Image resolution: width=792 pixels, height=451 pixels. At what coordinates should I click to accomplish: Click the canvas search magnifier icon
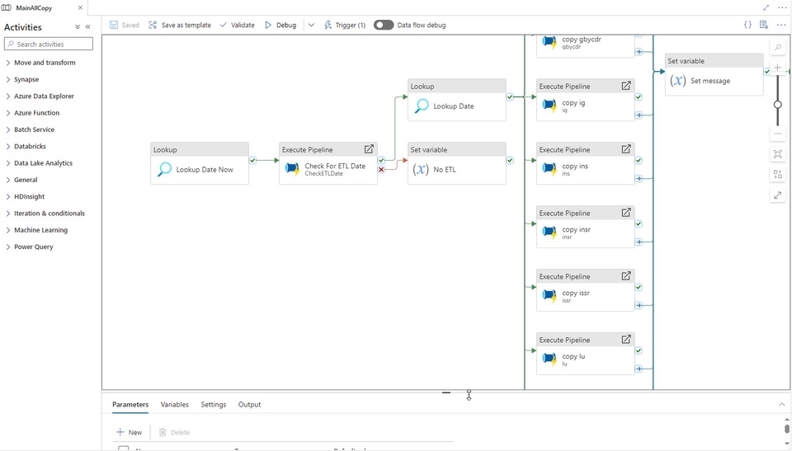click(x=778, y=48)
